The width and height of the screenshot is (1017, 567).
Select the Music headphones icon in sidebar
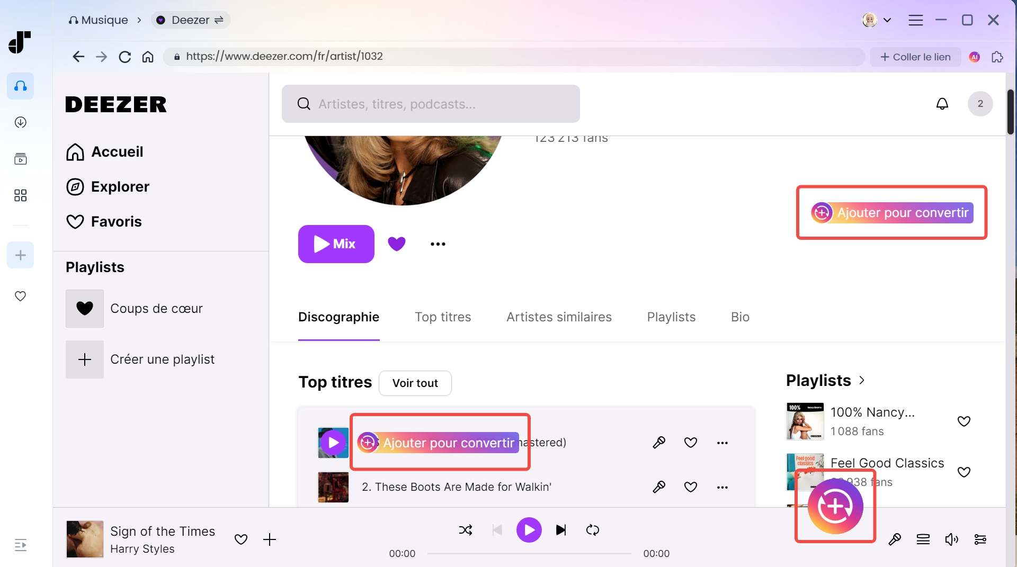20,86
